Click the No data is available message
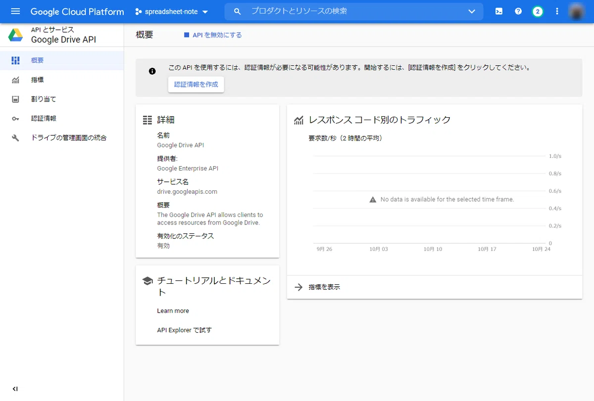The width and height of the screenshot is (594, 401). click(x=447, y=200)
